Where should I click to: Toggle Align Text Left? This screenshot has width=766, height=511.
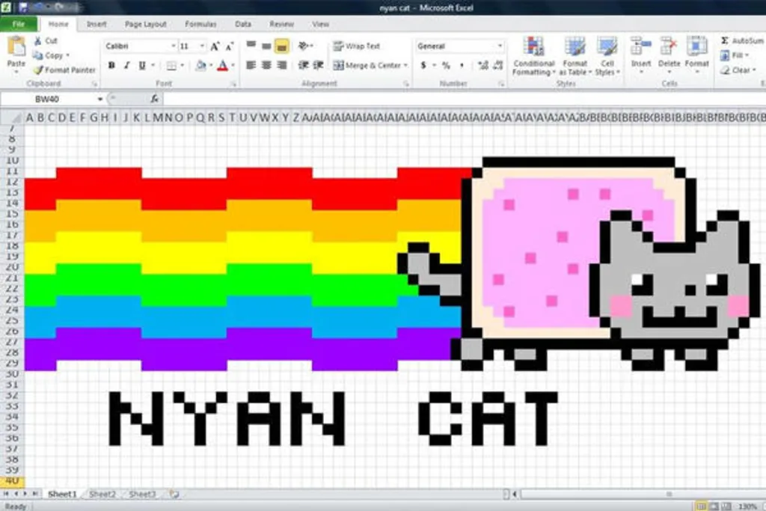click(251, 65)
